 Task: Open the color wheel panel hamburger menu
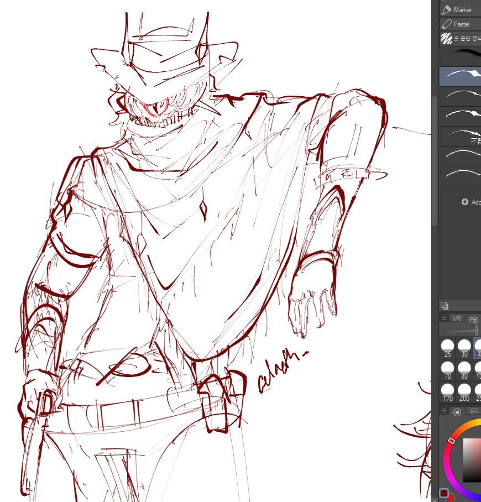[444, 411]
